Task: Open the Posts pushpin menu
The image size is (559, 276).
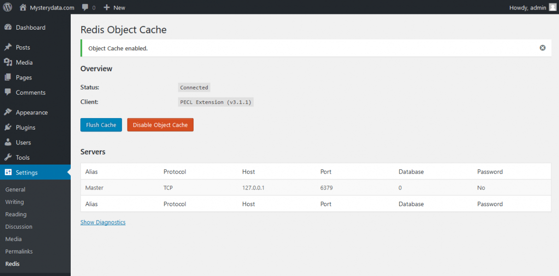Action: (x=22, y=47)
